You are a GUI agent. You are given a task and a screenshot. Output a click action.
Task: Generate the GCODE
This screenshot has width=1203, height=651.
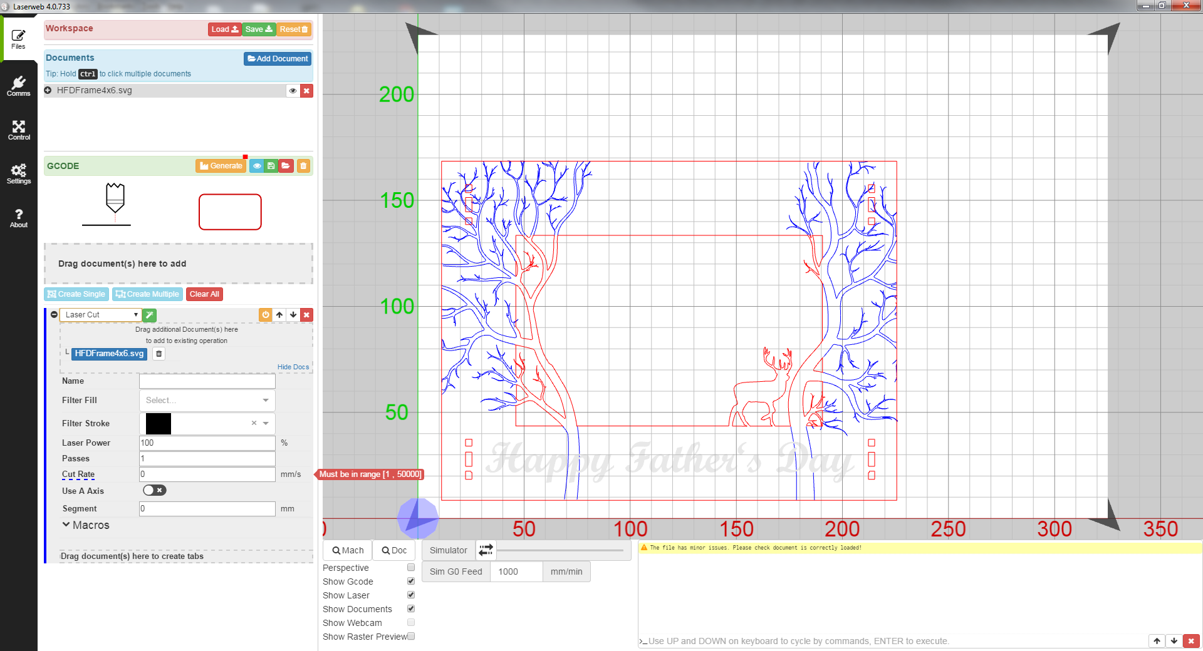pyautogui.click(x=221, y=166)
